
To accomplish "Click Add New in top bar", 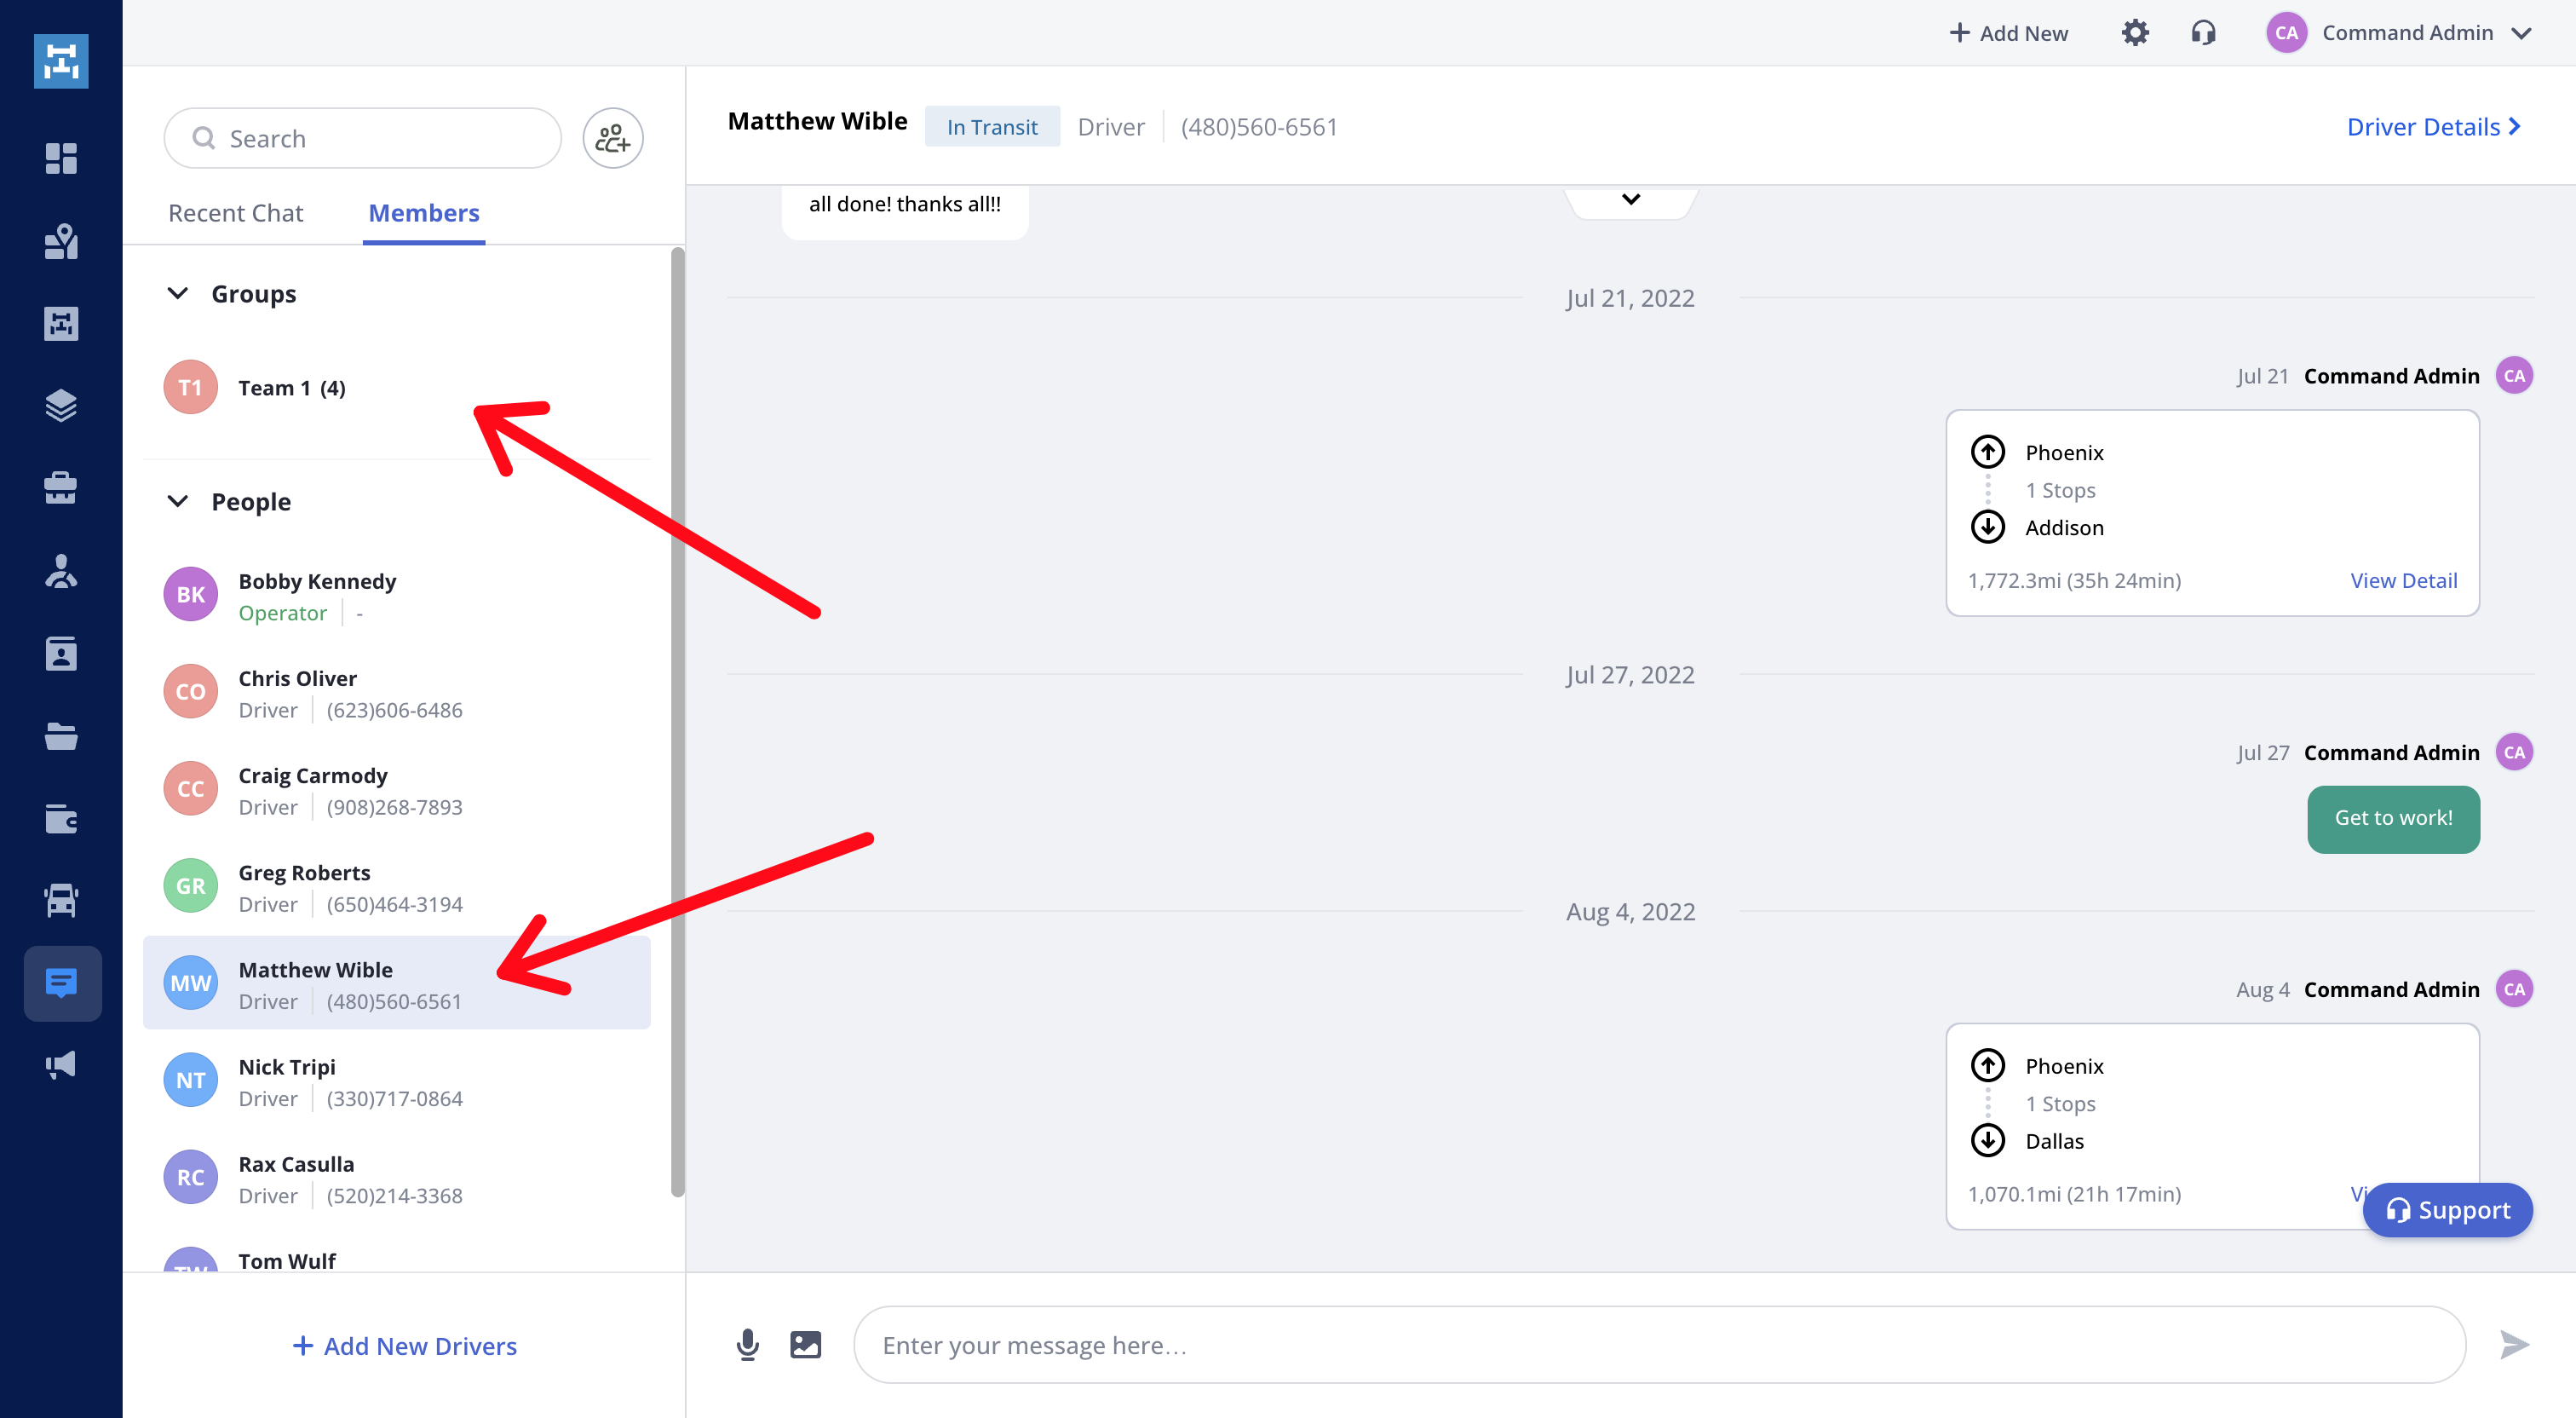I will 2009,33.
